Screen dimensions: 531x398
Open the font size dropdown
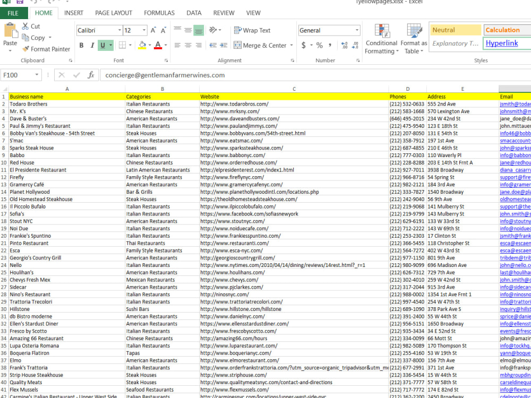coord(144,30)
